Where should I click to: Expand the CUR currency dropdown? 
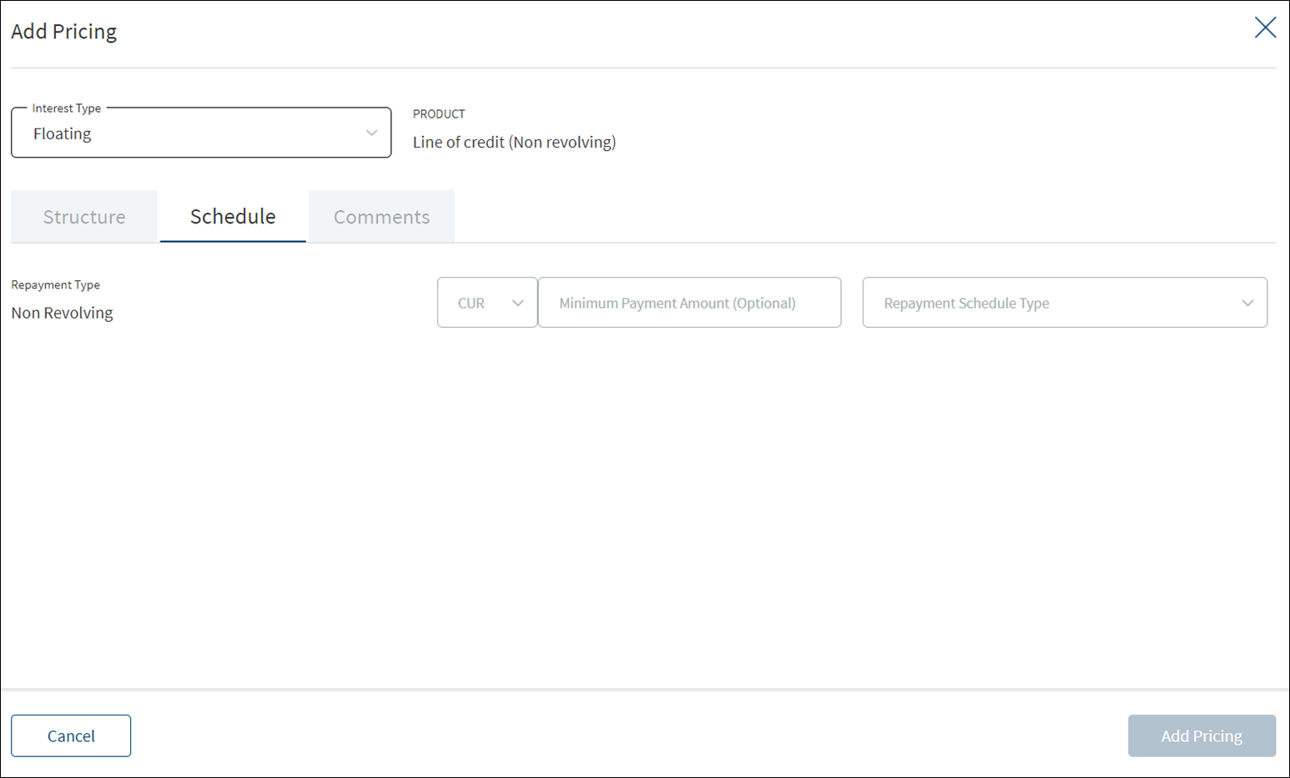(487, 303)
